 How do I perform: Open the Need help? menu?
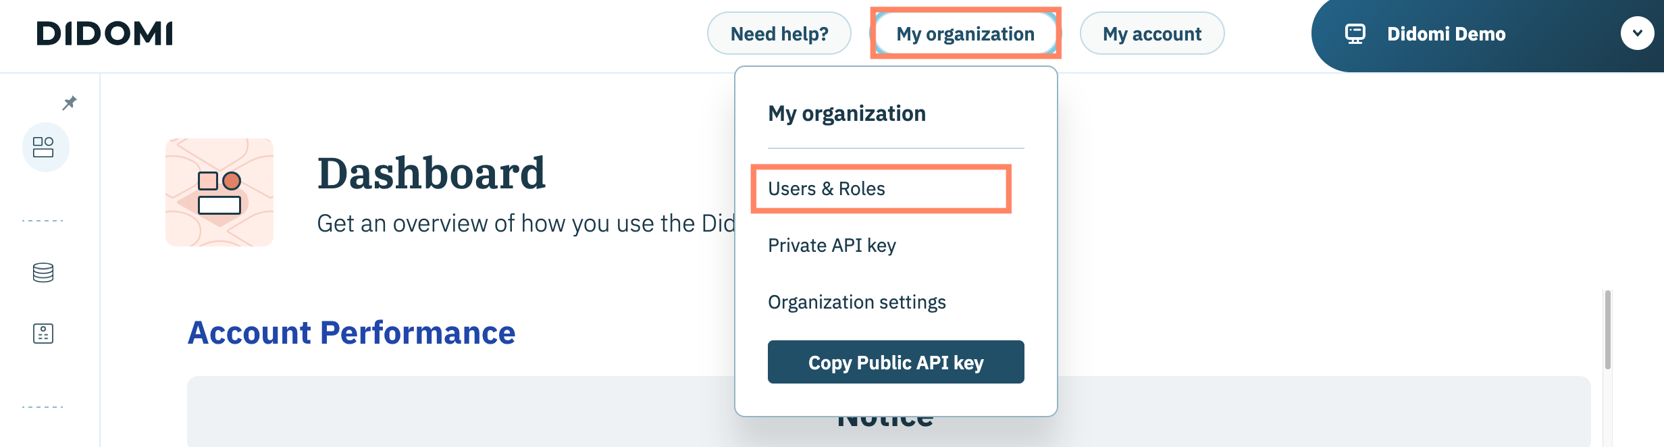point(779,34)
